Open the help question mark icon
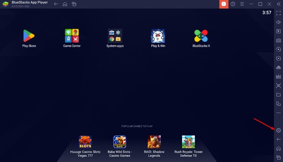The image size is (283, 162). 233,4
